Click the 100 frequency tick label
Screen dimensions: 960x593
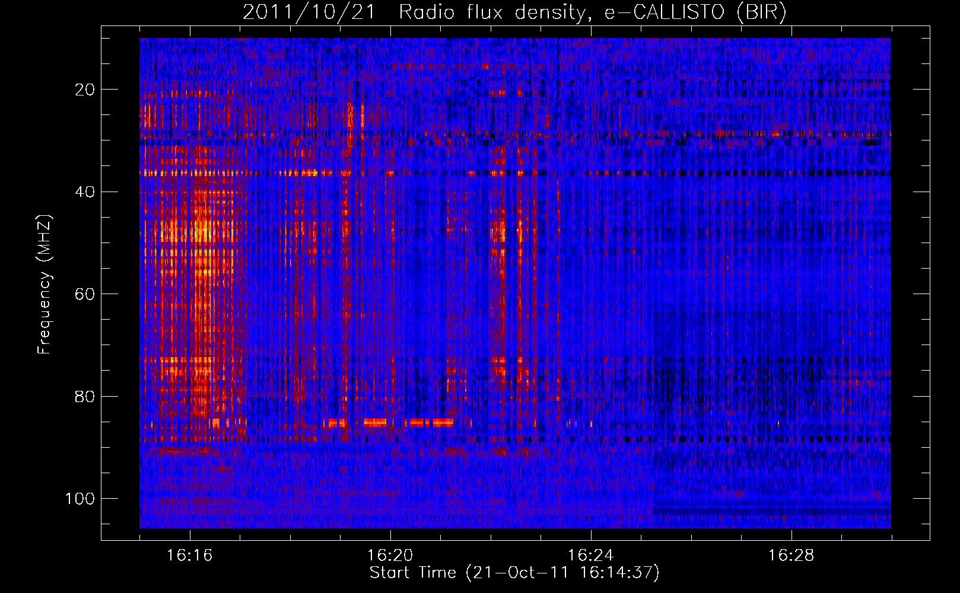click(x=80, y=499)
